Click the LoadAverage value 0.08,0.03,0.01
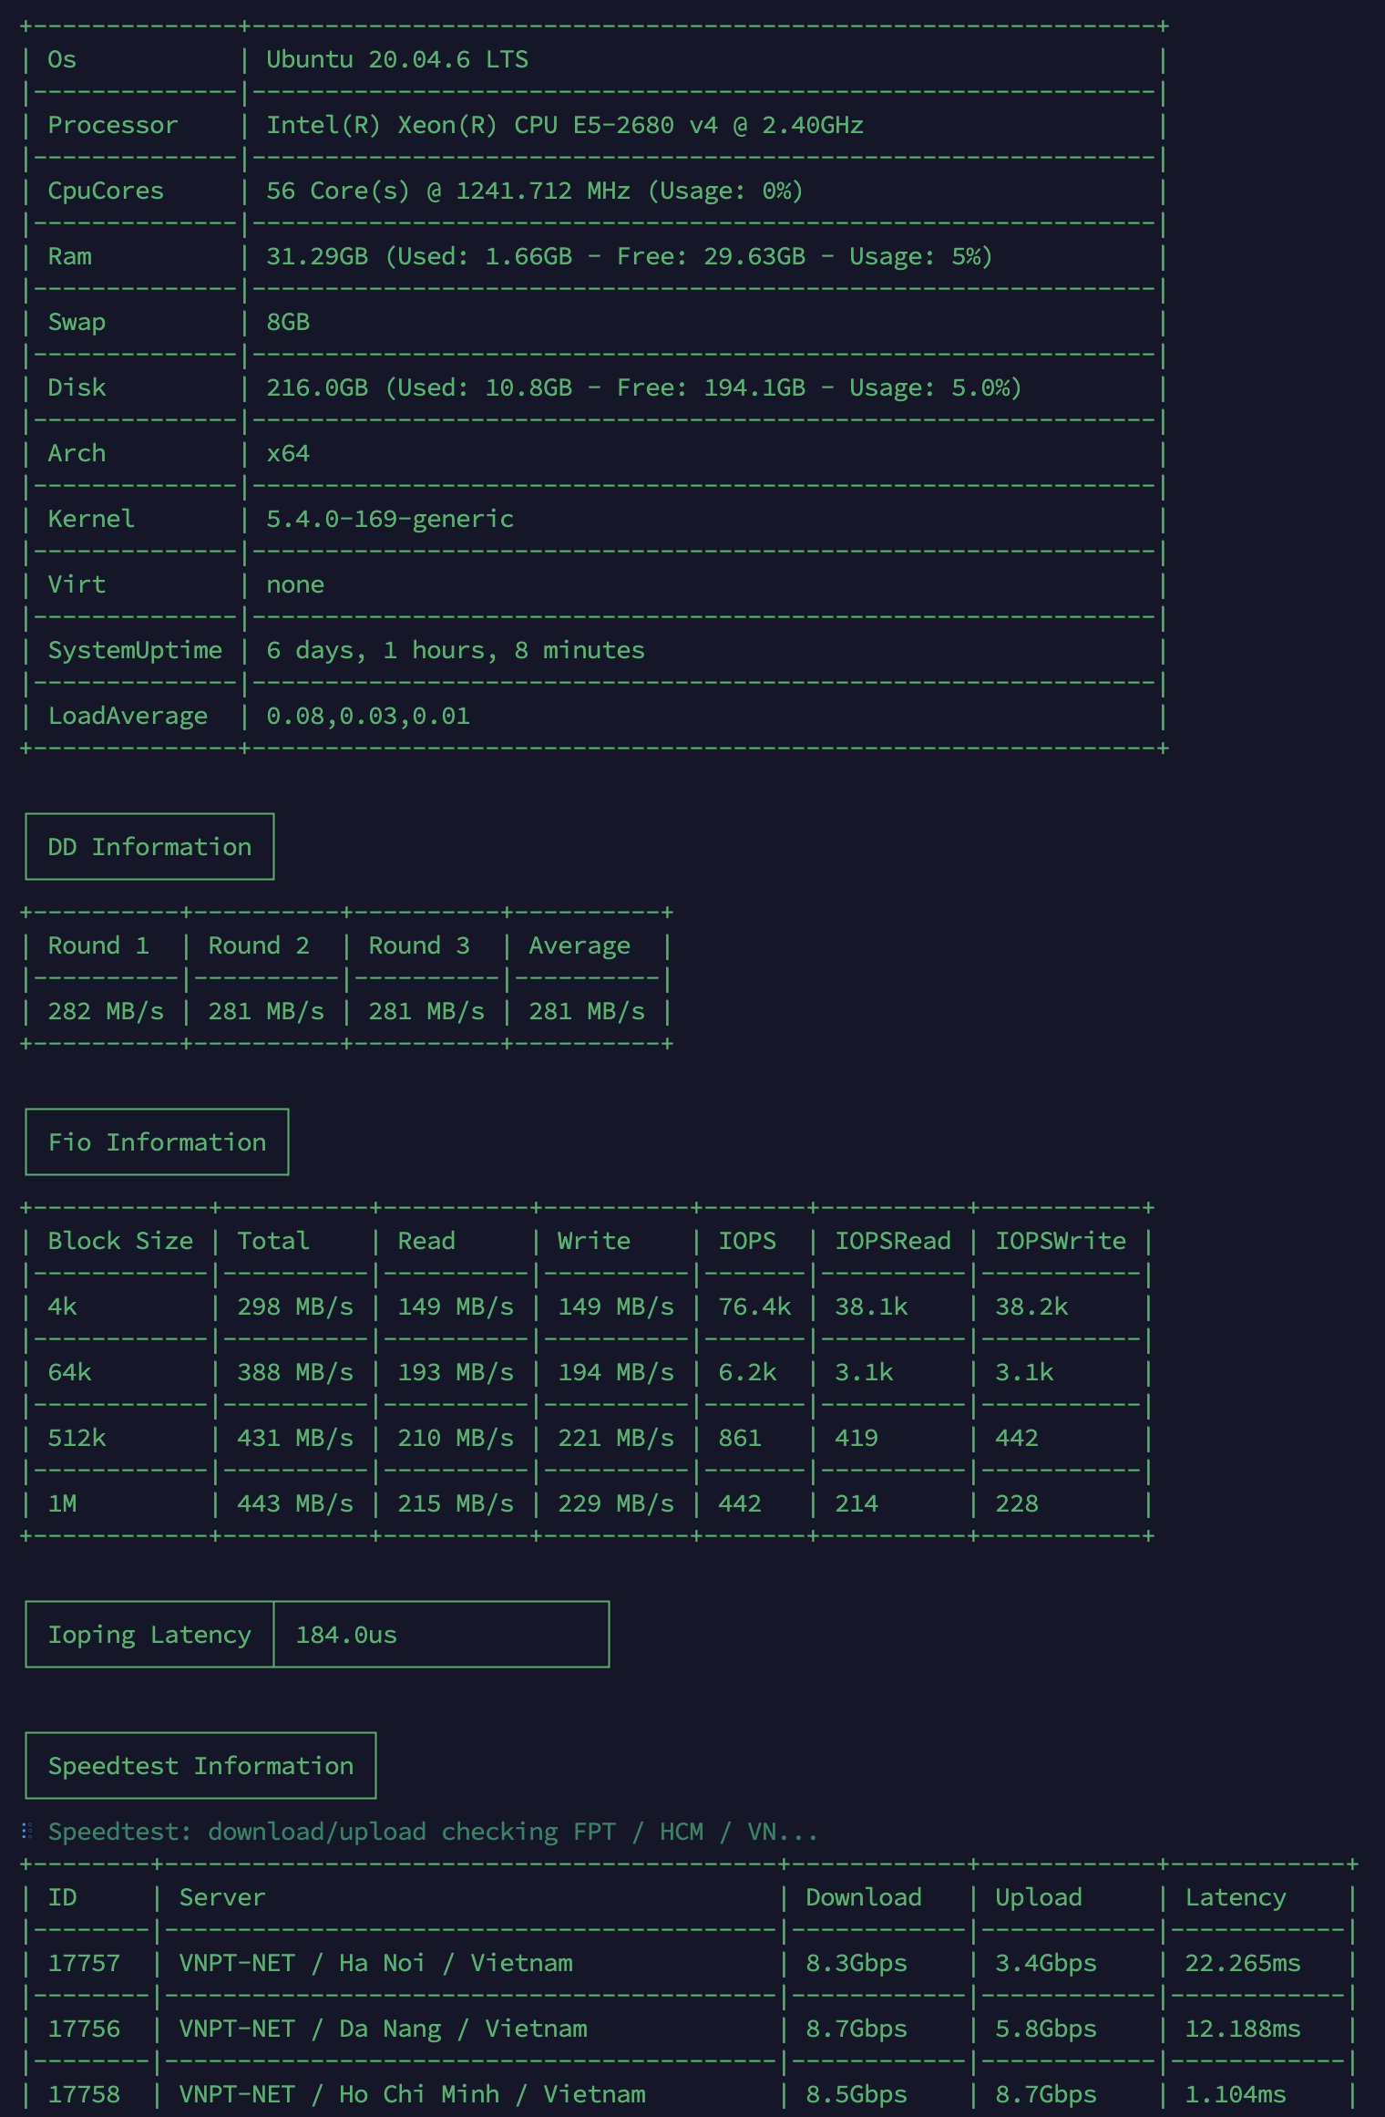 [368, 717]
